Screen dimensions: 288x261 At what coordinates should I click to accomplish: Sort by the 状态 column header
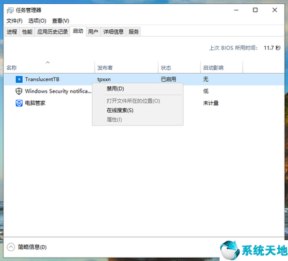tap(179, 67)
